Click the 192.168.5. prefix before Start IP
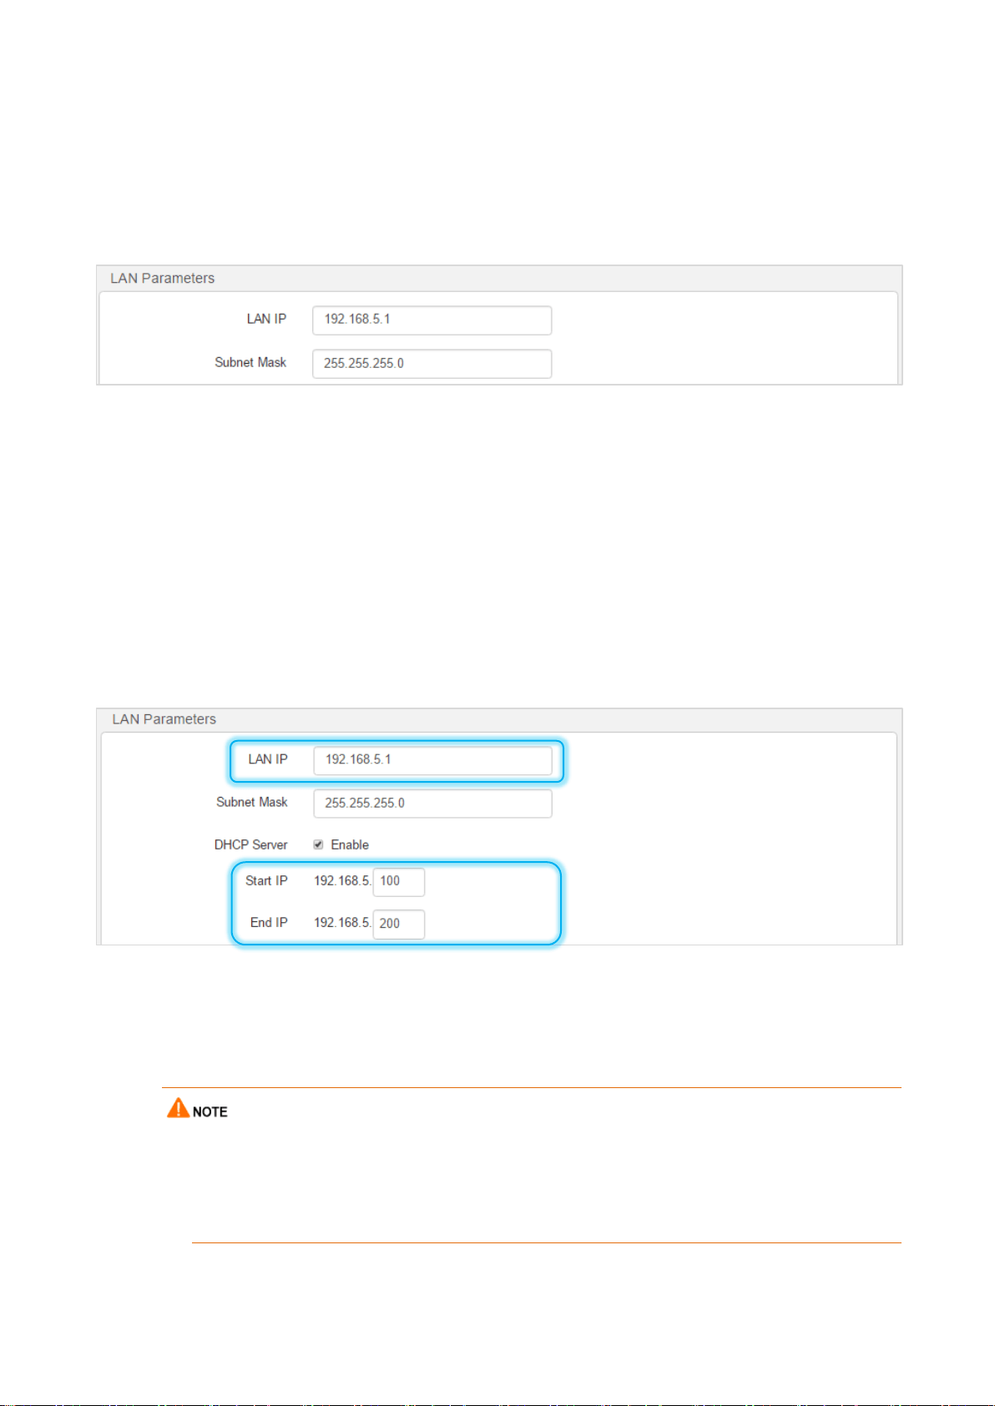 tap(342, 881)
